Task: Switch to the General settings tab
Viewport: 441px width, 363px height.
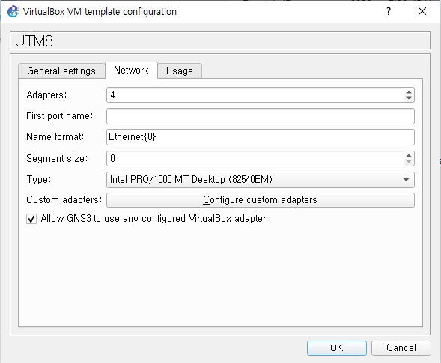Action: [x=61, y=70]
